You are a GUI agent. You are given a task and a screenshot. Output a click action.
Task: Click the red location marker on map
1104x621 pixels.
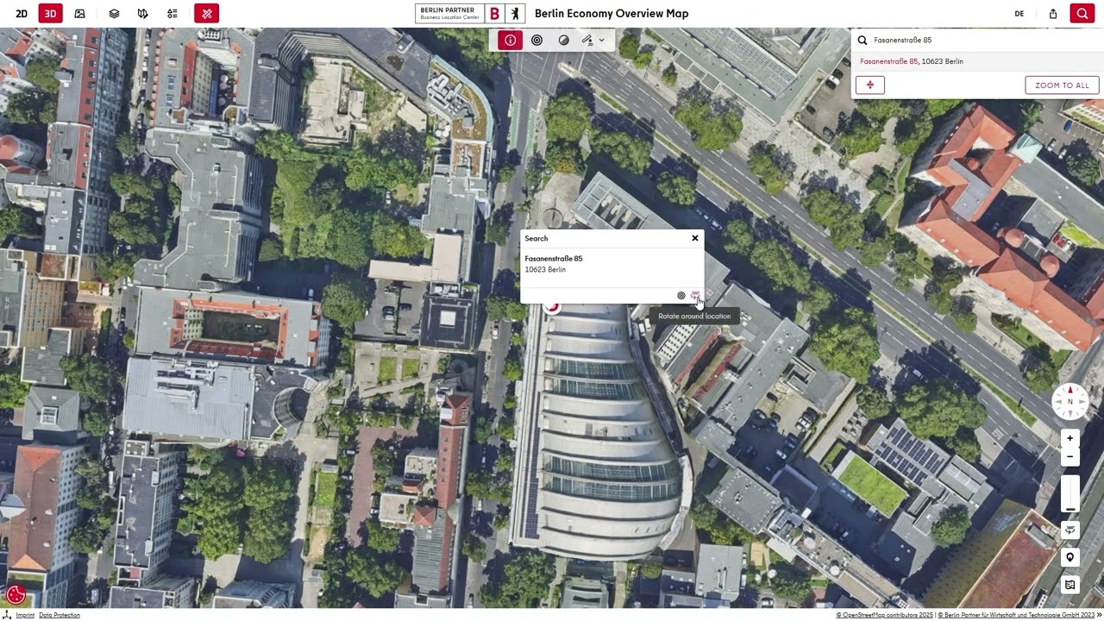[x=552, y=307]
